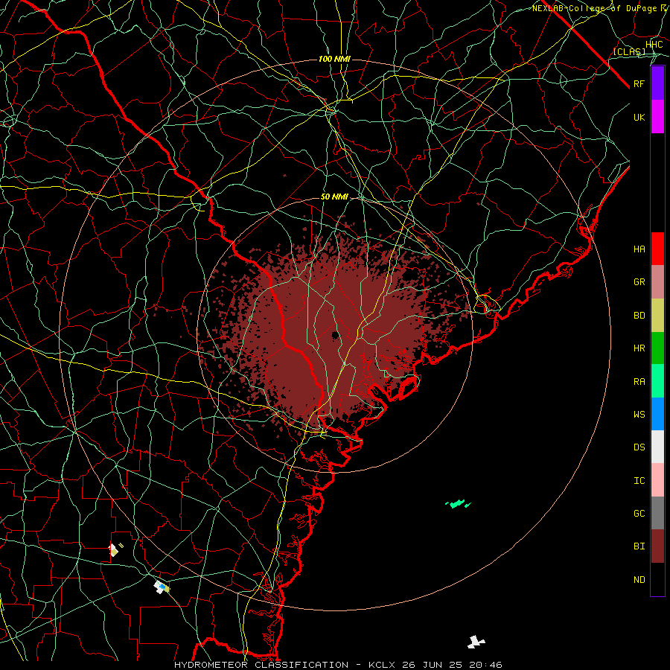This screenshot has width=670, height=670.
Task: Click the '[CLAS]' units label
Action: [x=629, y=51]
